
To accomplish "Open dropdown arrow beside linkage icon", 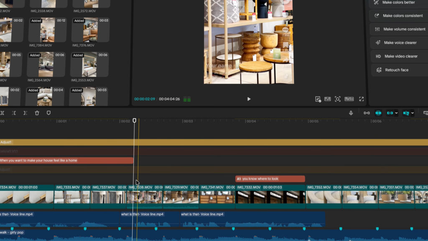I will (396, 113).
